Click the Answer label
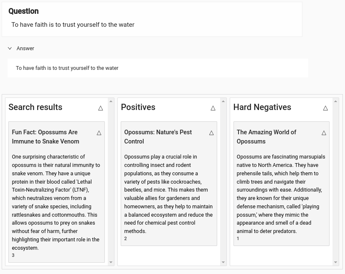The width and height of the screenshot is (345, 274). (25, 49)
